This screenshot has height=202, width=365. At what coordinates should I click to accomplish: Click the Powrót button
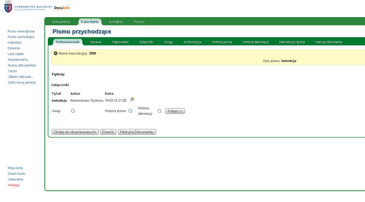(x=108, y=132)
